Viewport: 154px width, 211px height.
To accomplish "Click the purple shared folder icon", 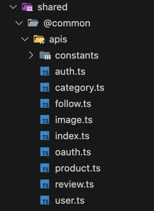I will coord(27,7).
